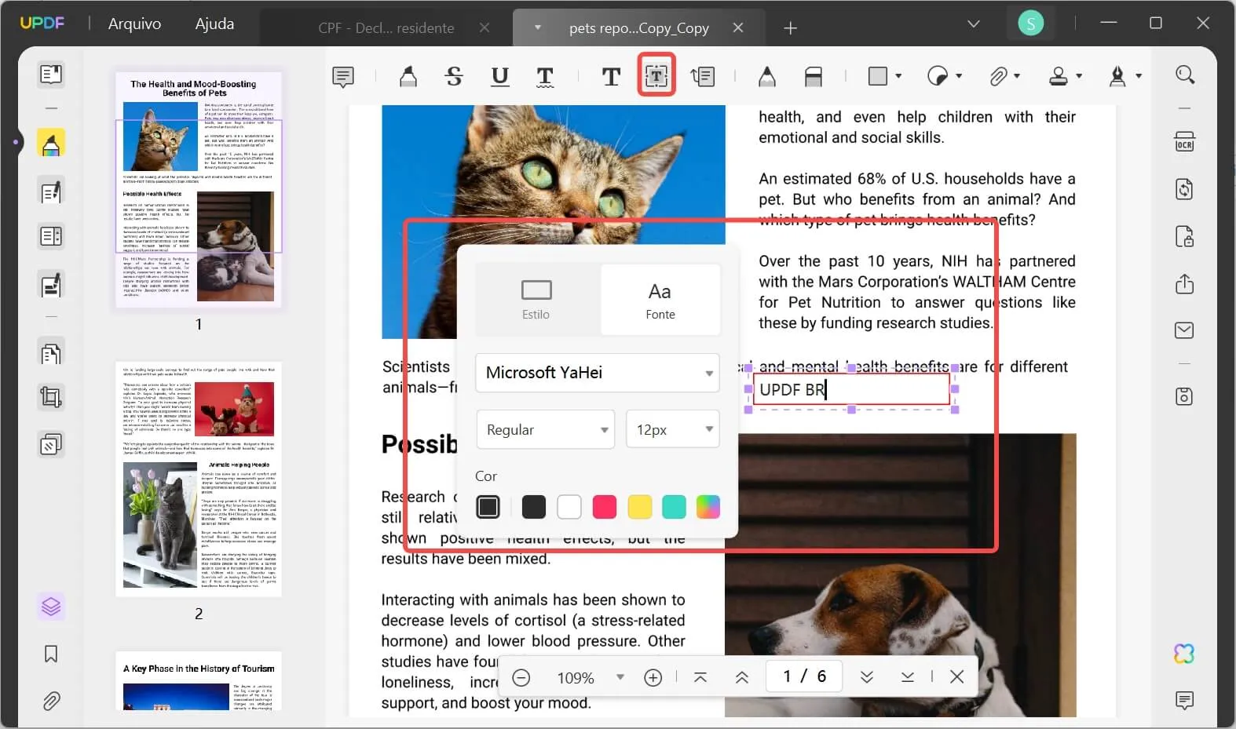The height and width of the screenshot is (729, 1236).
Task: Open the rainbow custom color picker
Action: coord(708,507)
